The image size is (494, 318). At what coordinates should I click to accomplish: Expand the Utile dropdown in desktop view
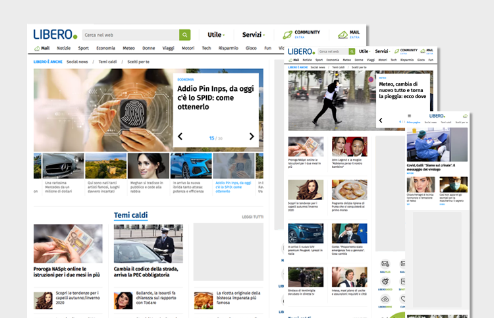[x=216, y=35]
